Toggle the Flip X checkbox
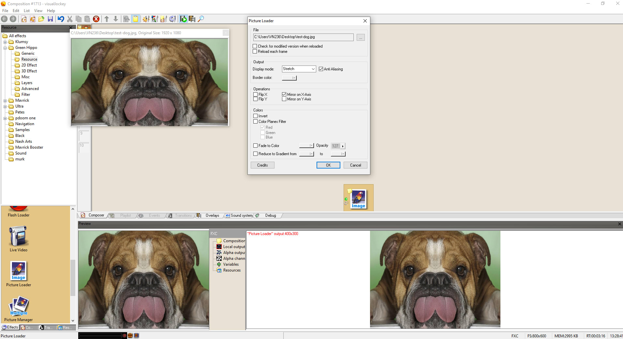 [256, 95]
